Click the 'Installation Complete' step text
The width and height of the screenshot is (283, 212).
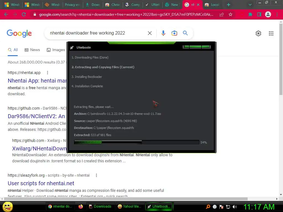pos(87,86)
